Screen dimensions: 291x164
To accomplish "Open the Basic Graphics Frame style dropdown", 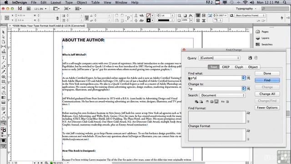I will tap(250, 15).
